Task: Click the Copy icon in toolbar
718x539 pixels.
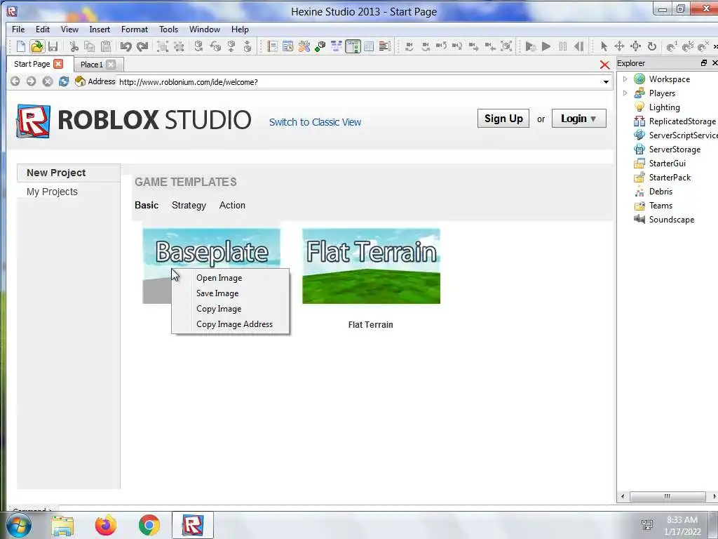Action: (90, 46)
